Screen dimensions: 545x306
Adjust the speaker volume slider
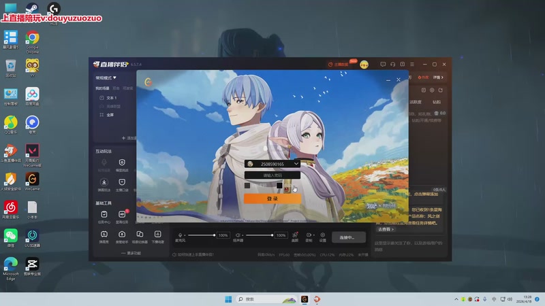click(x=260, y=235)
